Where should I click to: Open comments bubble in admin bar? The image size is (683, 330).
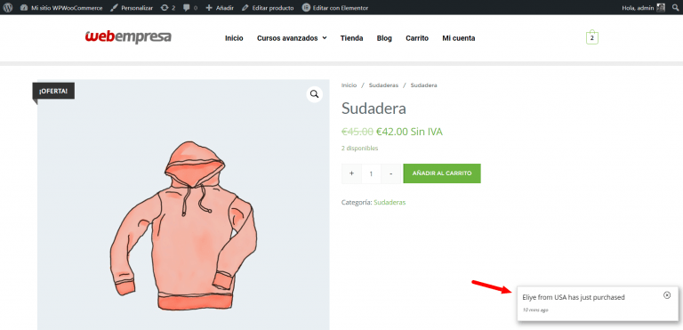190,8
